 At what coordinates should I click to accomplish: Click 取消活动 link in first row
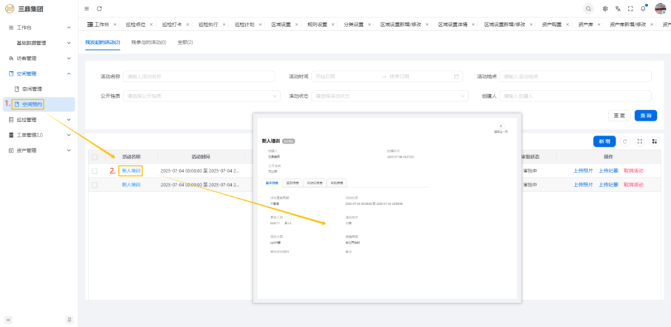coord(633,171)
